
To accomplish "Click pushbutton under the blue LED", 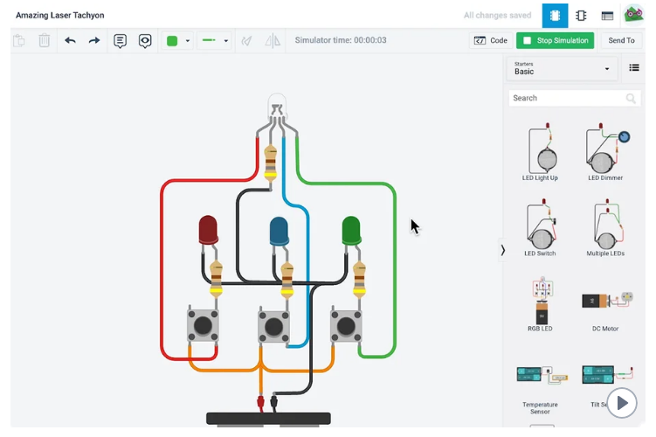I will [273, 327].
